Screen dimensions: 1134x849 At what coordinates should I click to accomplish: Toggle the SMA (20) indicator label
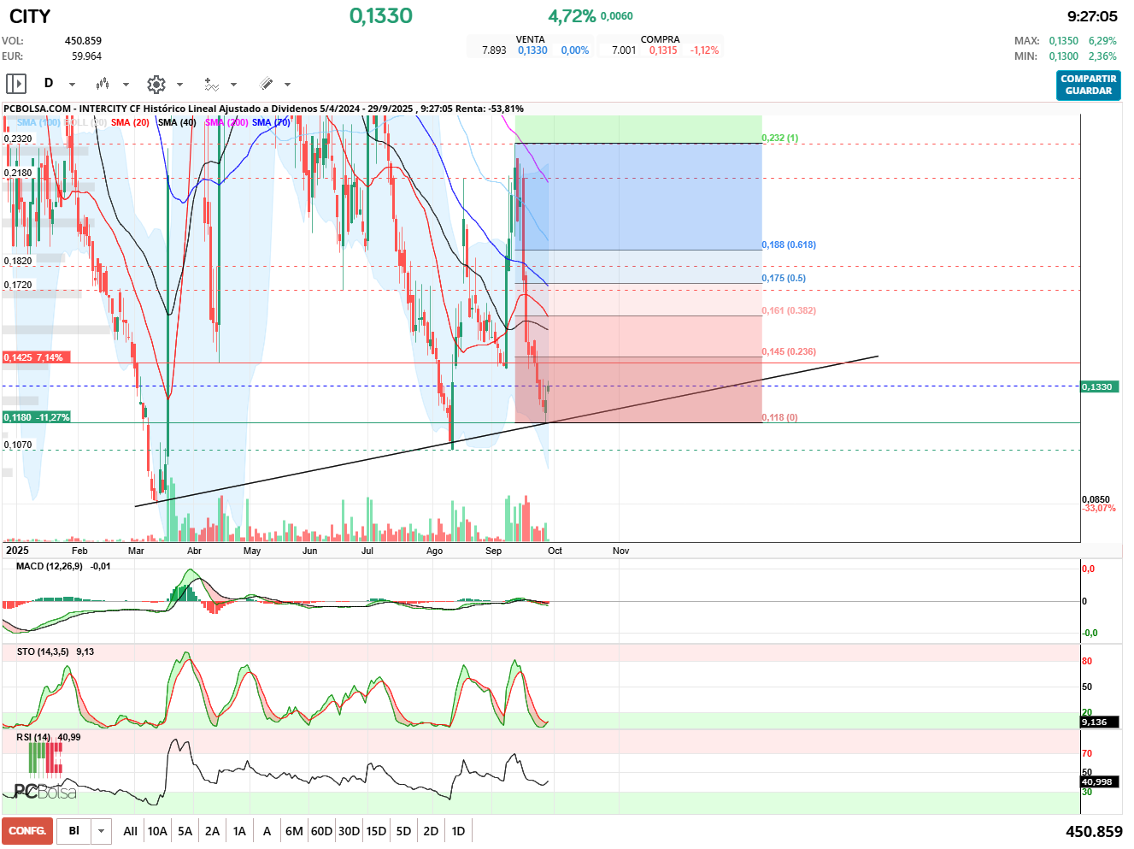[130, 122]
